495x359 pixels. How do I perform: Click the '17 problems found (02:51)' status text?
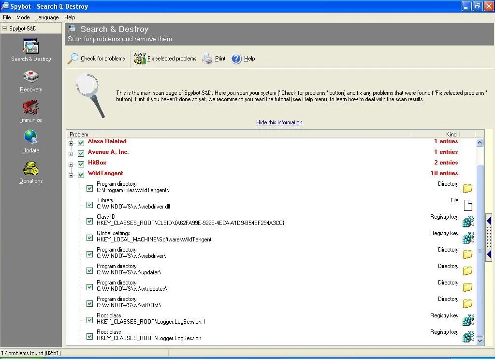(31, 353)
